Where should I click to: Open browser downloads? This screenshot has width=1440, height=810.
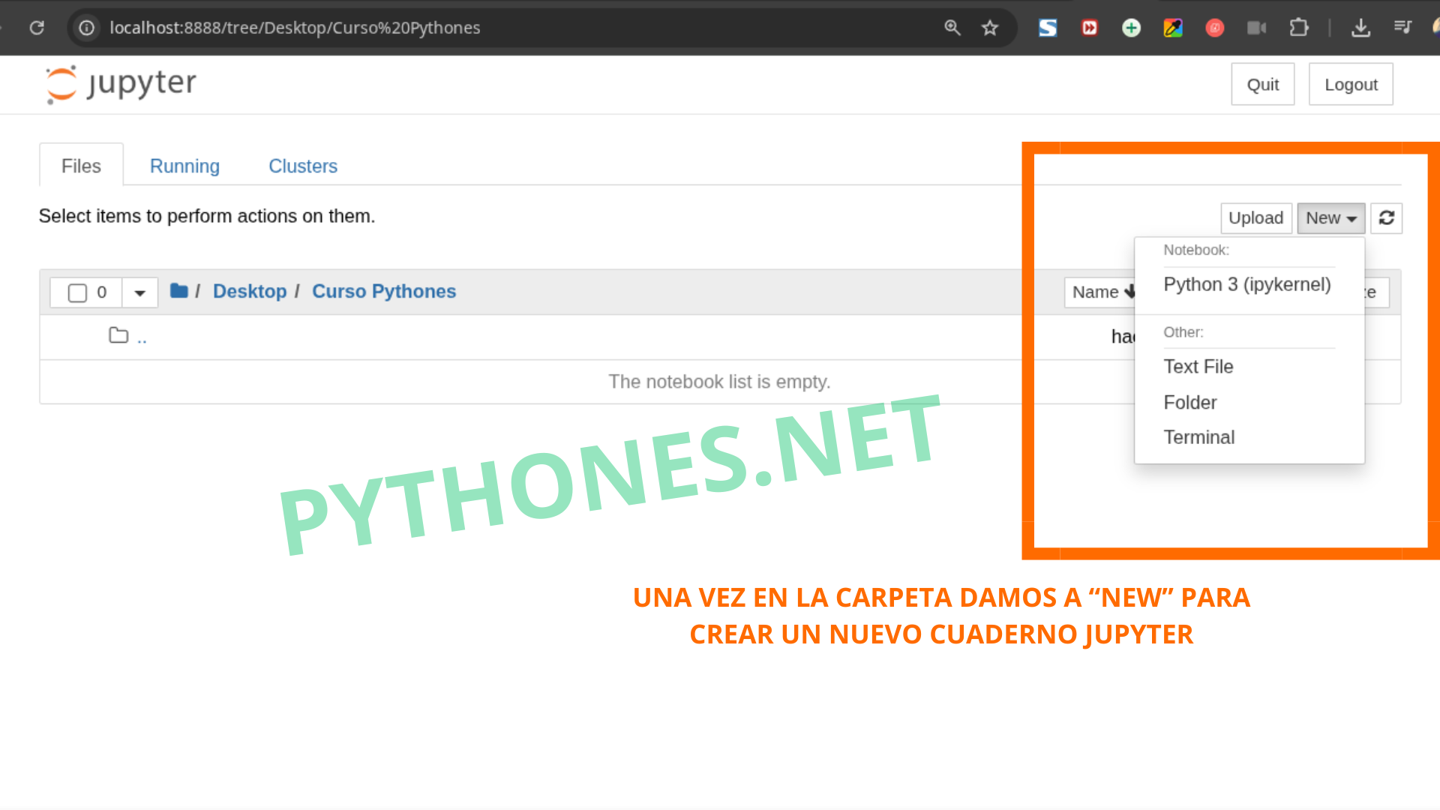1361,28
